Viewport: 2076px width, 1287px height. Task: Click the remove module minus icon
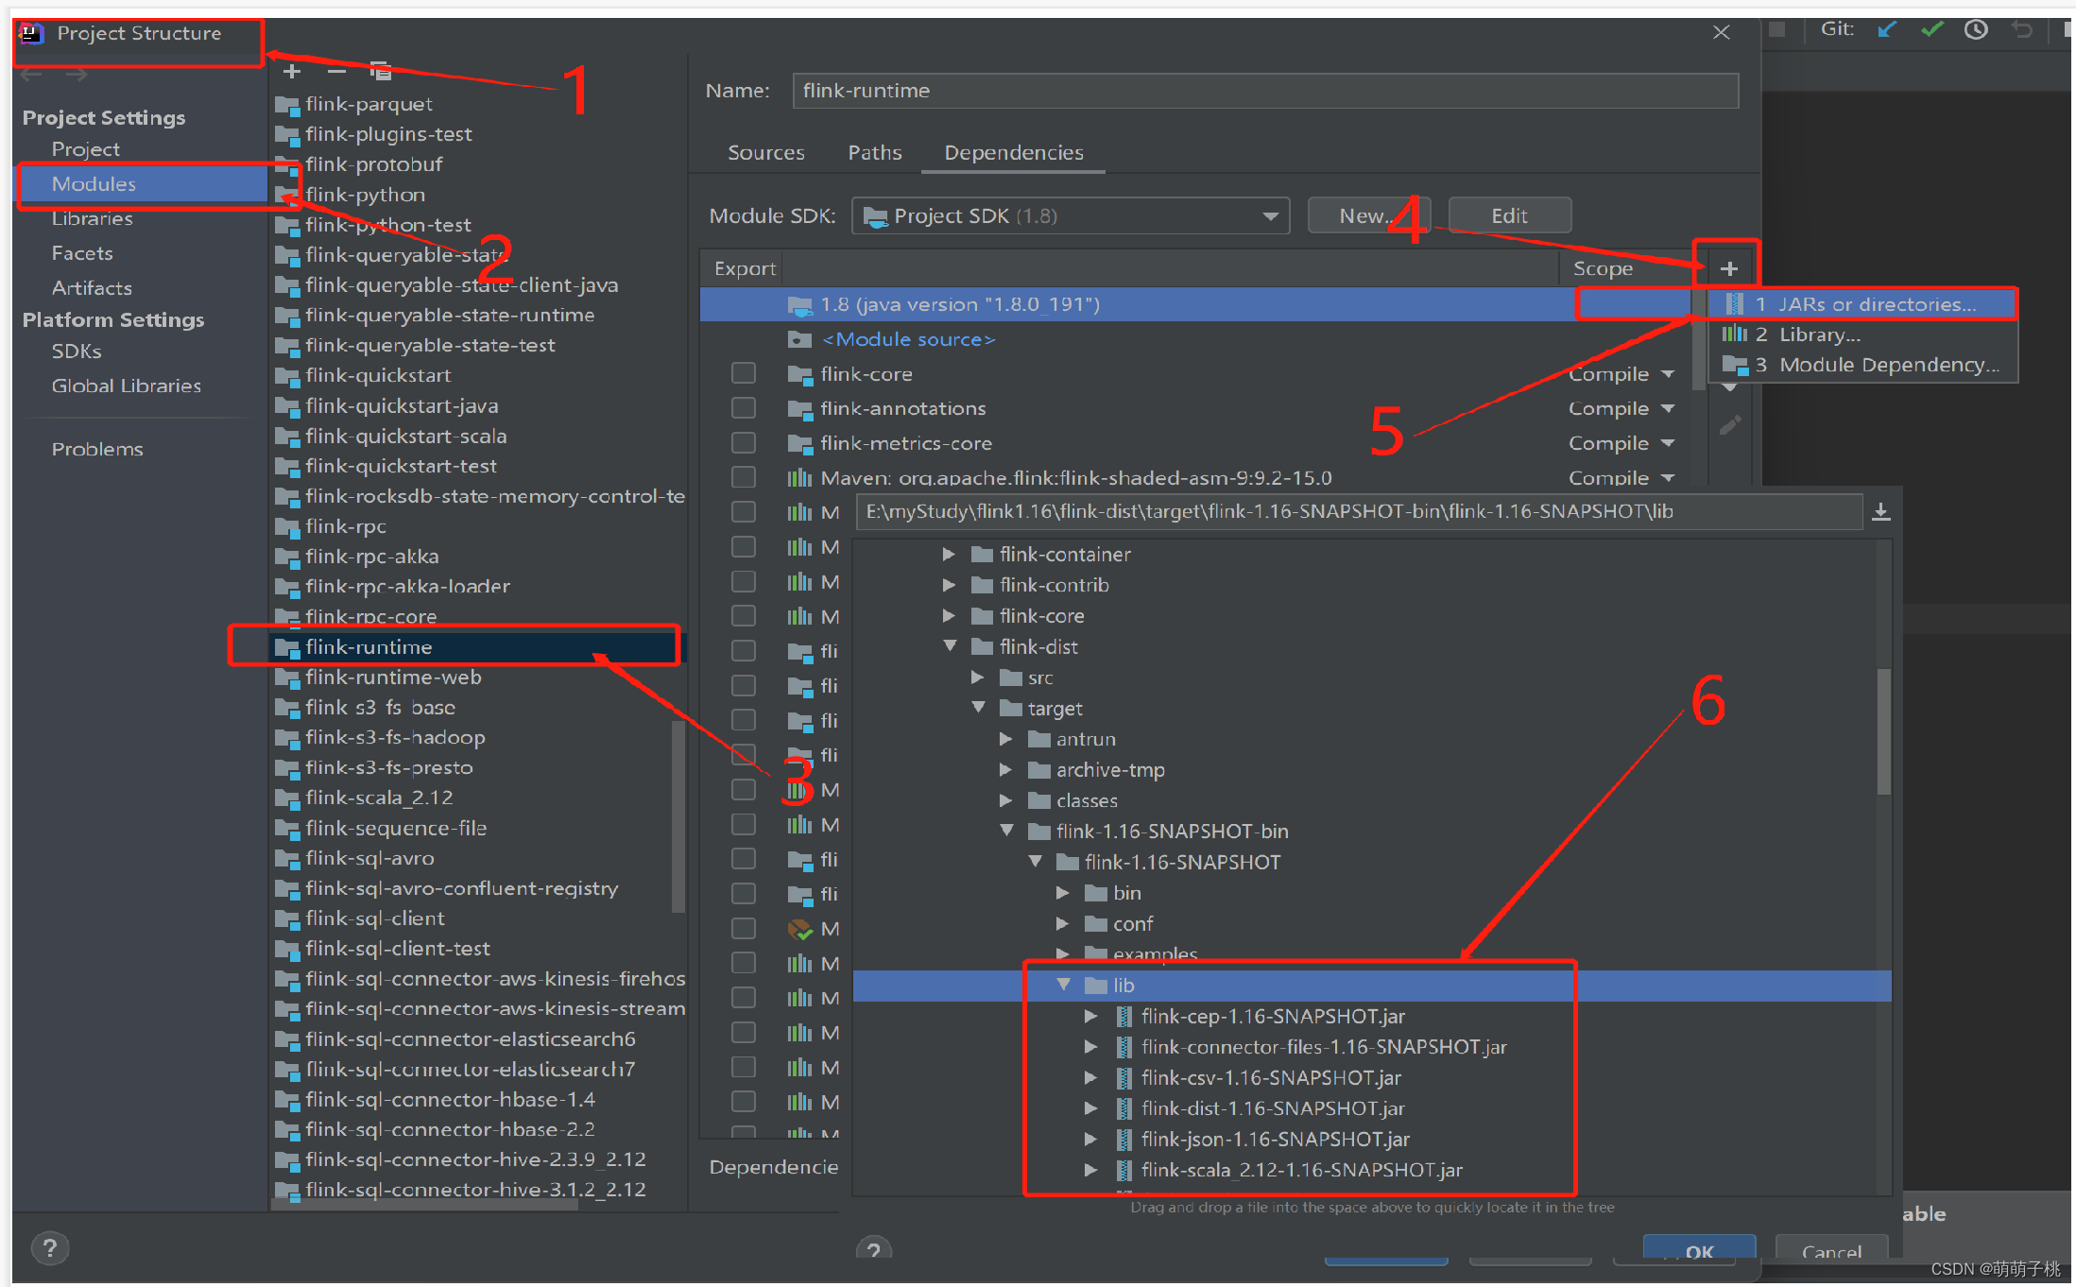click(336, 72)
